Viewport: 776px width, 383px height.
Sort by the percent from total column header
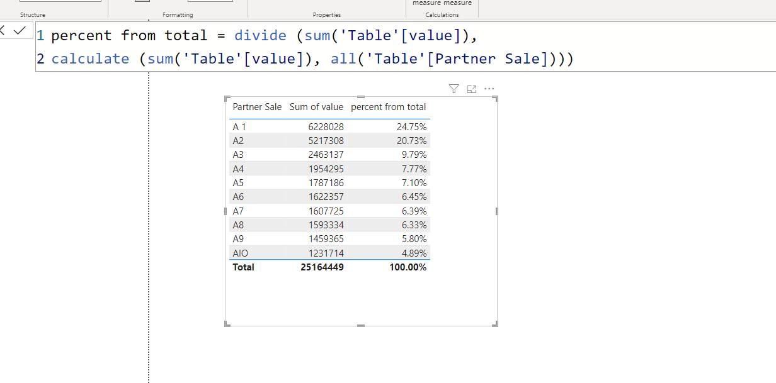pos(389,107)
